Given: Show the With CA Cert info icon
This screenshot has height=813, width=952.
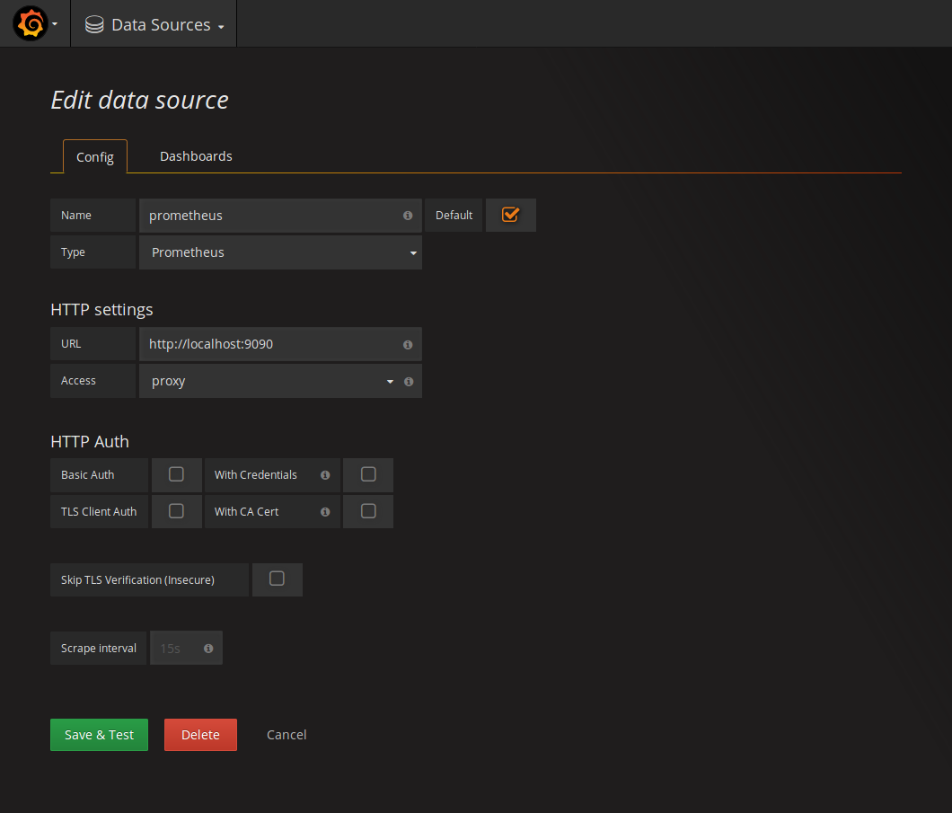Looking at the screenshot, I should [x=325, y=512].
